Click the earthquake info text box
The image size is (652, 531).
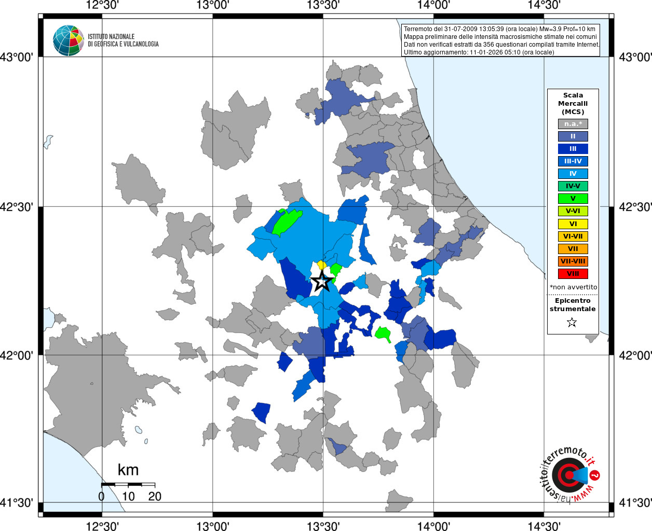501,40
